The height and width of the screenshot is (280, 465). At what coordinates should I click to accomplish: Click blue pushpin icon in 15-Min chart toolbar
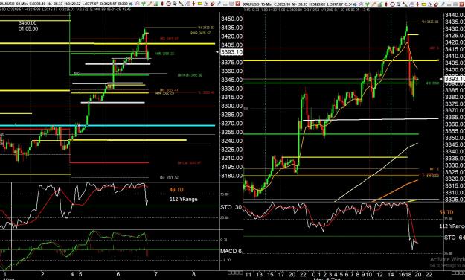(443, 4)
